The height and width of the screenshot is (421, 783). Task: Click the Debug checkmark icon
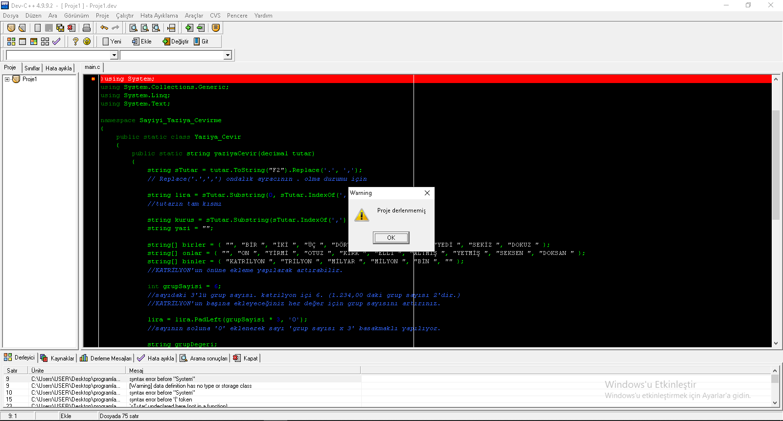[56, 42]
